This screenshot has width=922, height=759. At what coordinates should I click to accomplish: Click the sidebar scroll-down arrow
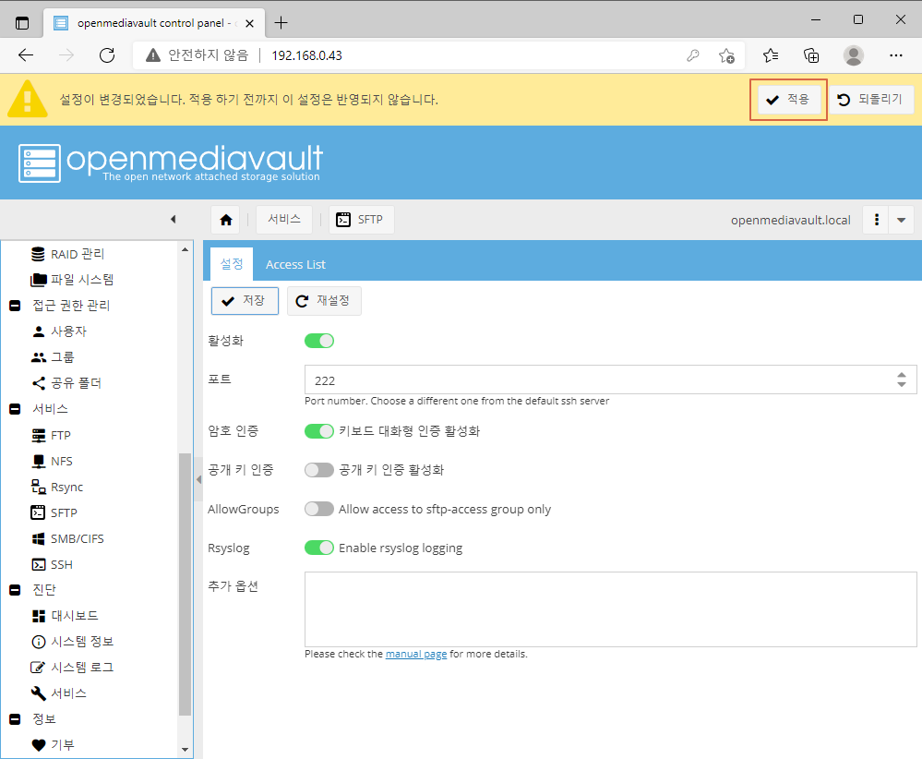point(186,750)
